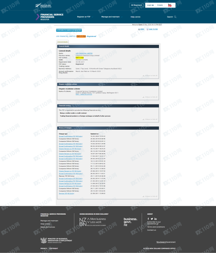The height and width of the screenshot is (253, 216).
Task: Expand the Manage and maintain menu chevron
Action: click(121, 17)
